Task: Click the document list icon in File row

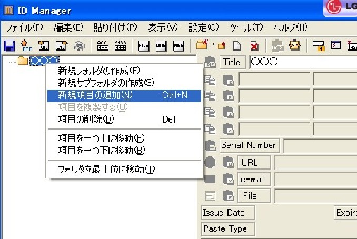Action: pos(210,195)
